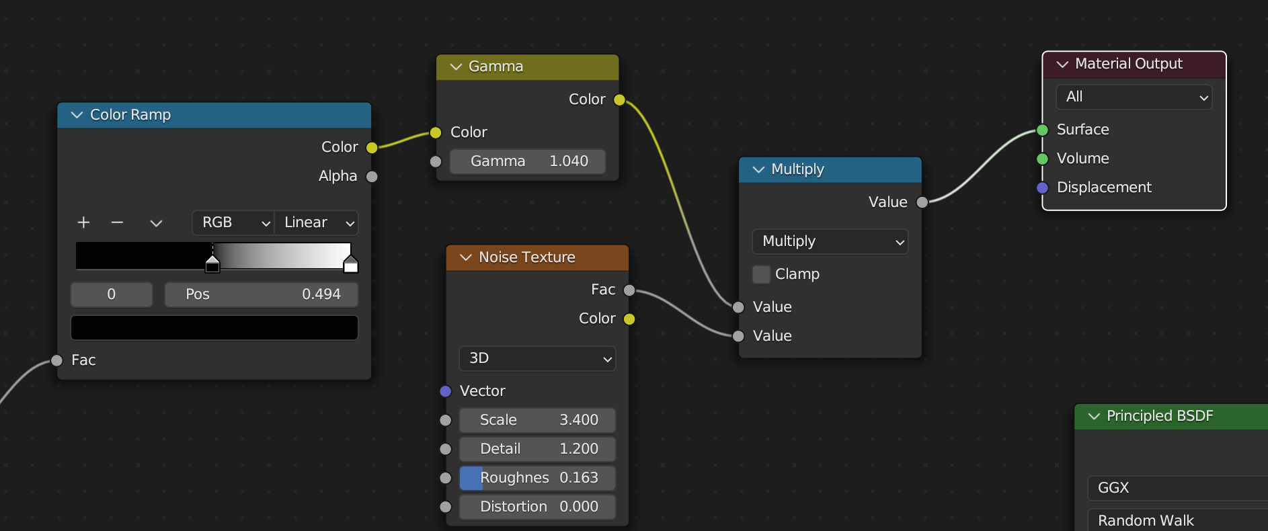
Task: Click the black color swatch in Color Ramp
Action: (214, 328)
